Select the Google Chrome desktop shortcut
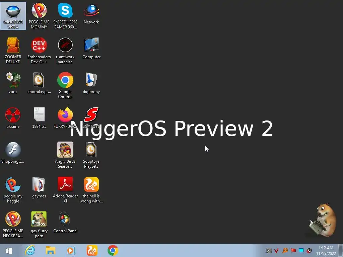The height and width of the screenshot is (257, 343). coord(65,85)
